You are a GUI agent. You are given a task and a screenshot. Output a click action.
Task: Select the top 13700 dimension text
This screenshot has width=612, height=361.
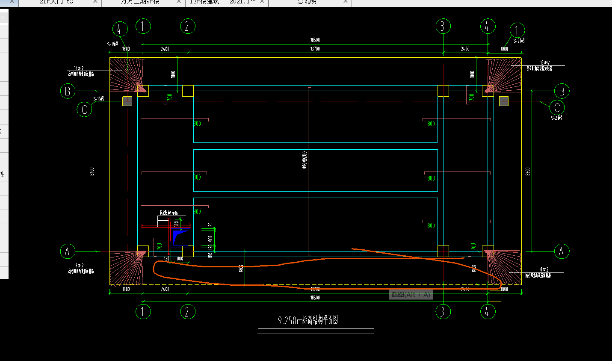[315, 49]
